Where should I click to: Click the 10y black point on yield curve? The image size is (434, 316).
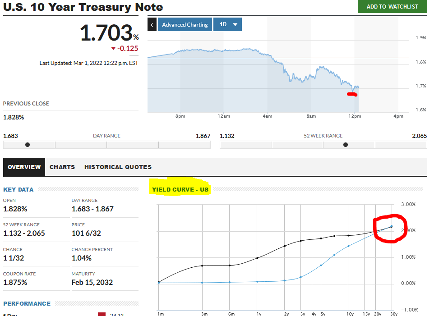(x=348, y=236)
